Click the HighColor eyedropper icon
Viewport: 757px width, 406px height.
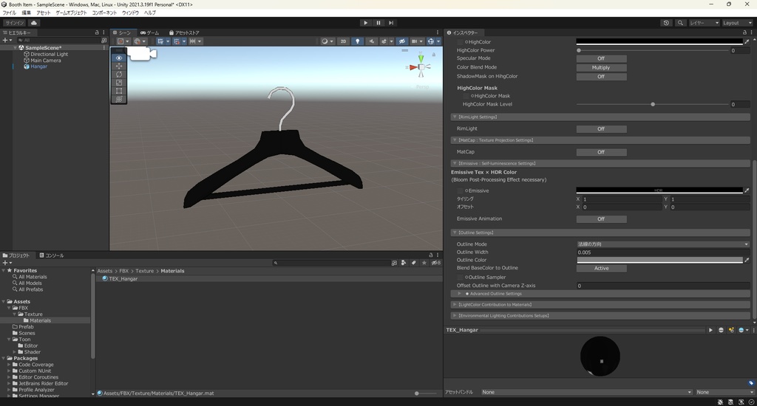pos(747,42)
